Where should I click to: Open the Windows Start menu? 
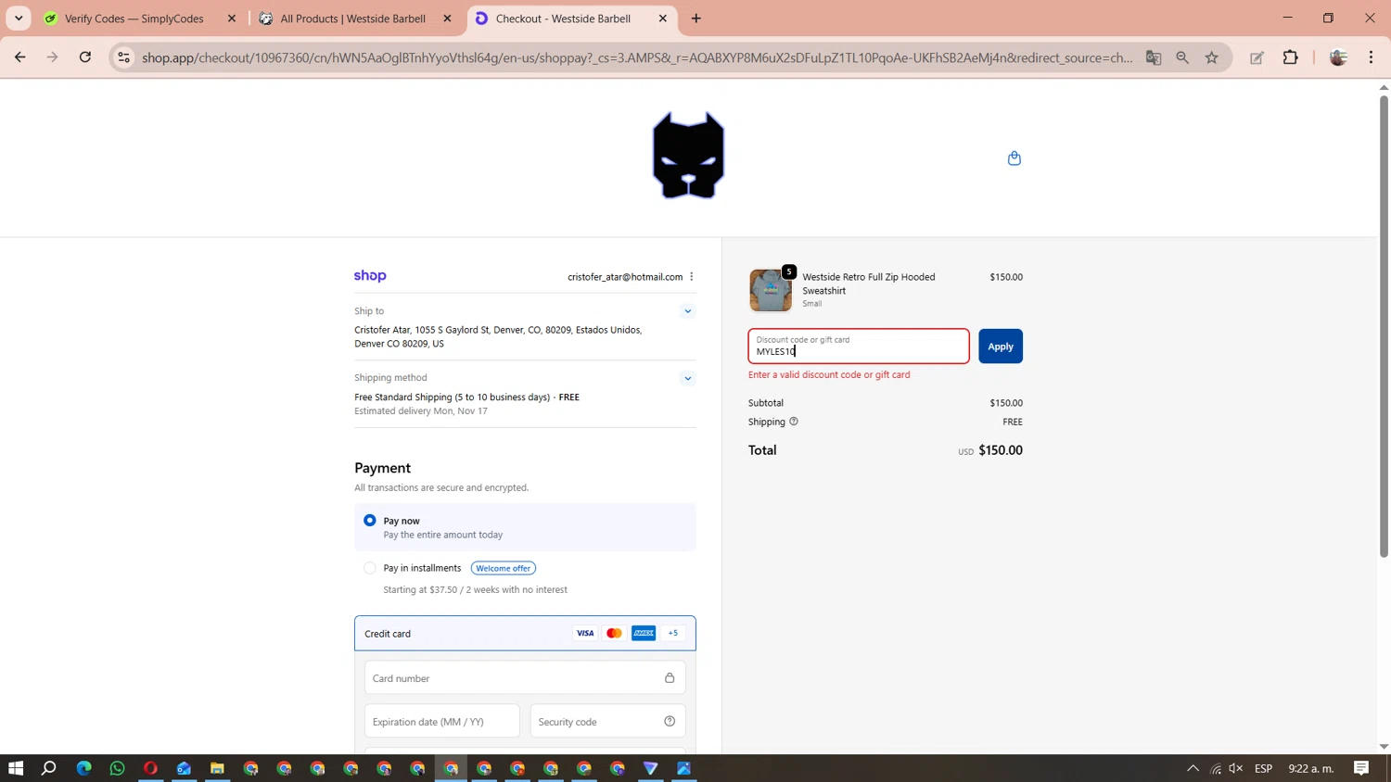16,768
